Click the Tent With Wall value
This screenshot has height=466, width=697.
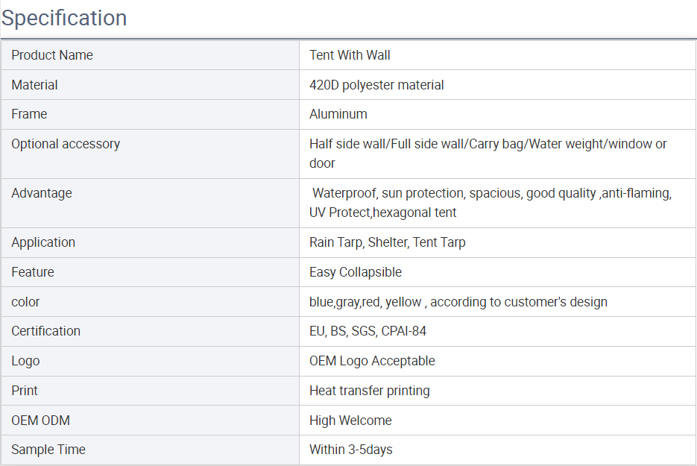tap(350, 55)
